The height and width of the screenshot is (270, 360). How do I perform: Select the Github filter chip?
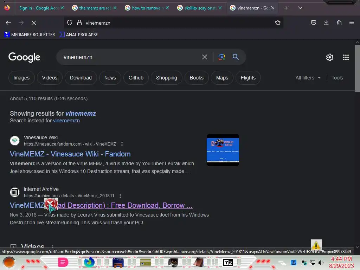(136, 78)
